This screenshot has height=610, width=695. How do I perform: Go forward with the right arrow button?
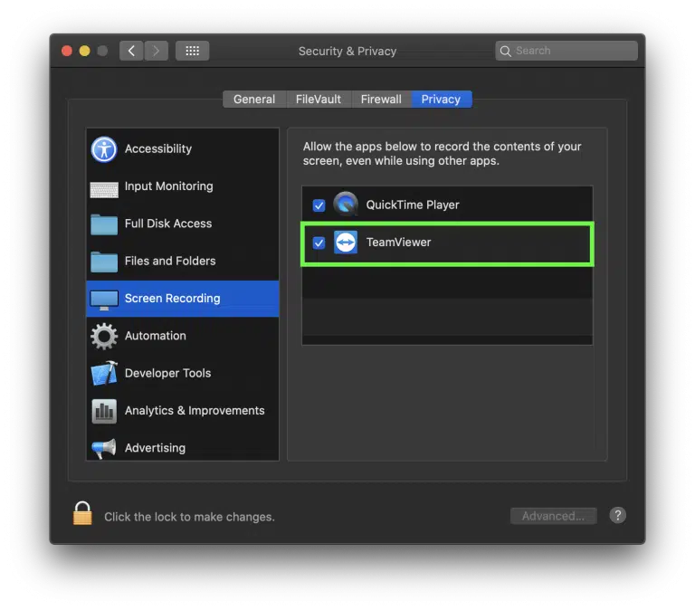coord(156,51)
